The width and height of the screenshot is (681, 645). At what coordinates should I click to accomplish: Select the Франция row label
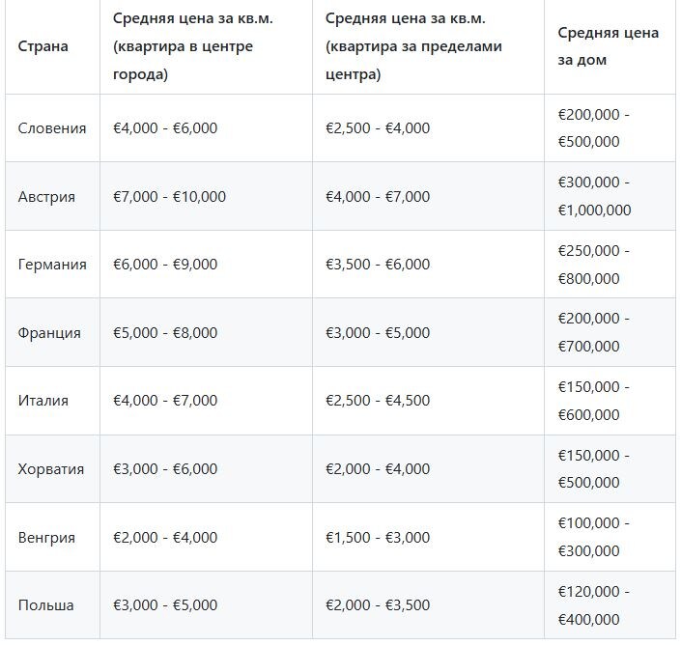tap(49, 333)
